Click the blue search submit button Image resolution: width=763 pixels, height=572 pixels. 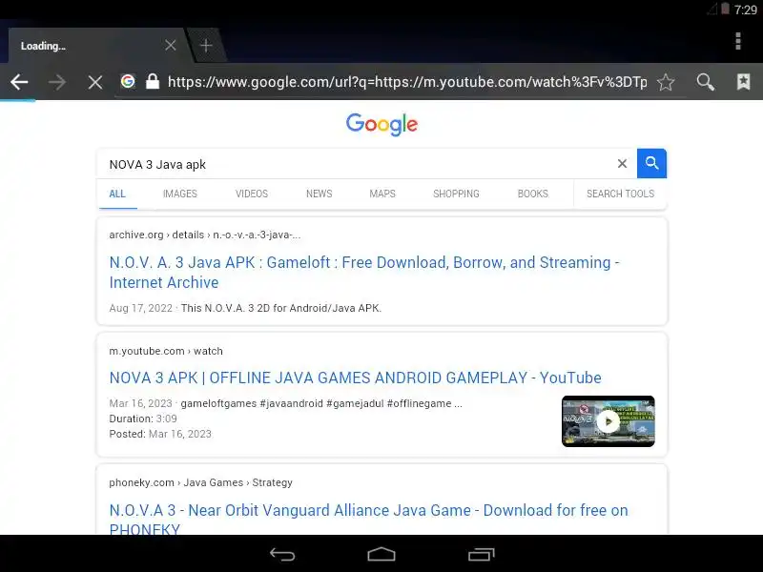pyautogui.click(x=651, y=163)
